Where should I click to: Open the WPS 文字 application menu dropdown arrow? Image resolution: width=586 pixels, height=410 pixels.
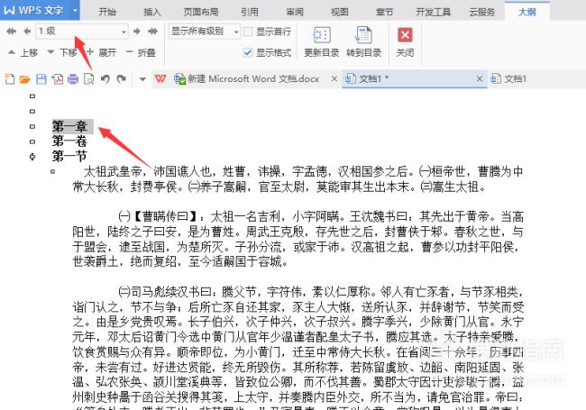[x=75, y=10]
